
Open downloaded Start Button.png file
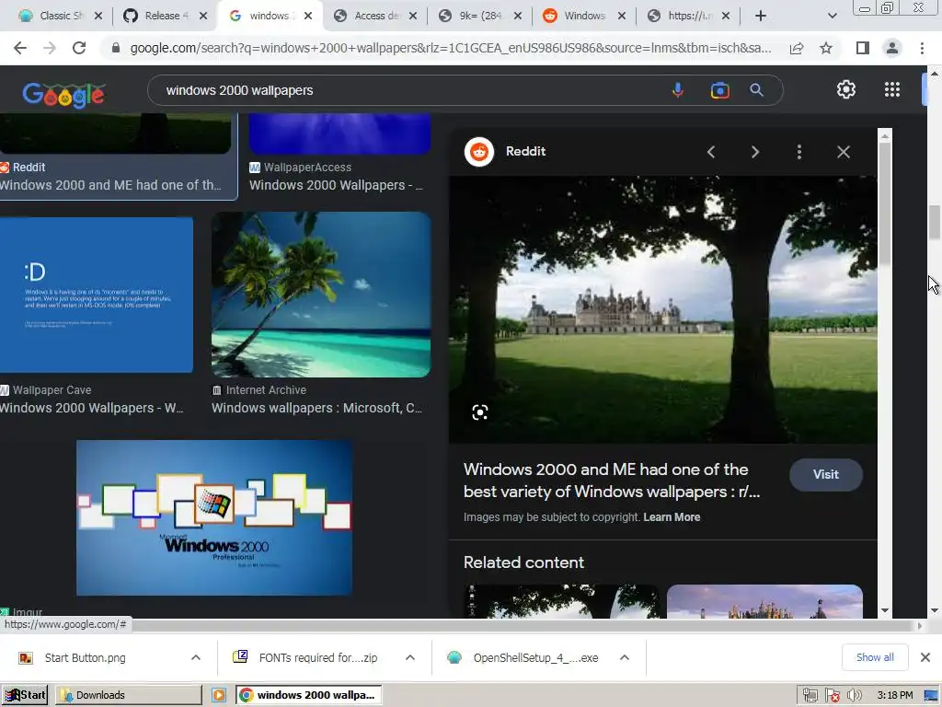pyautogui.click(x=85, y=657)
